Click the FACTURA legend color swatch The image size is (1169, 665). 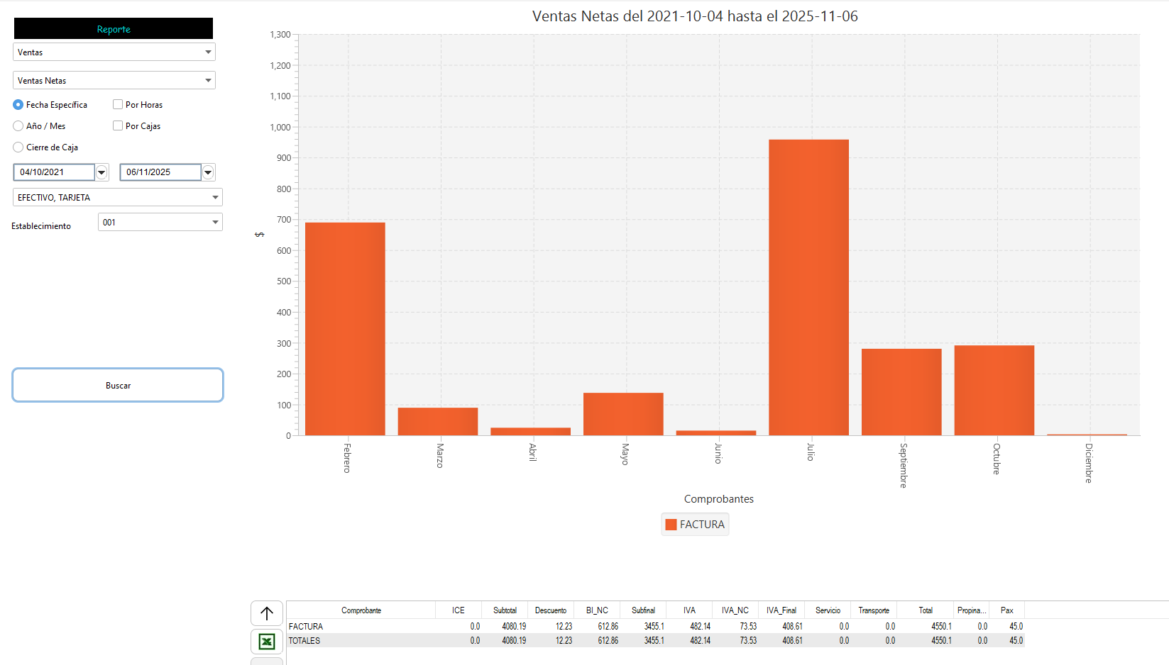click(671, 525)
